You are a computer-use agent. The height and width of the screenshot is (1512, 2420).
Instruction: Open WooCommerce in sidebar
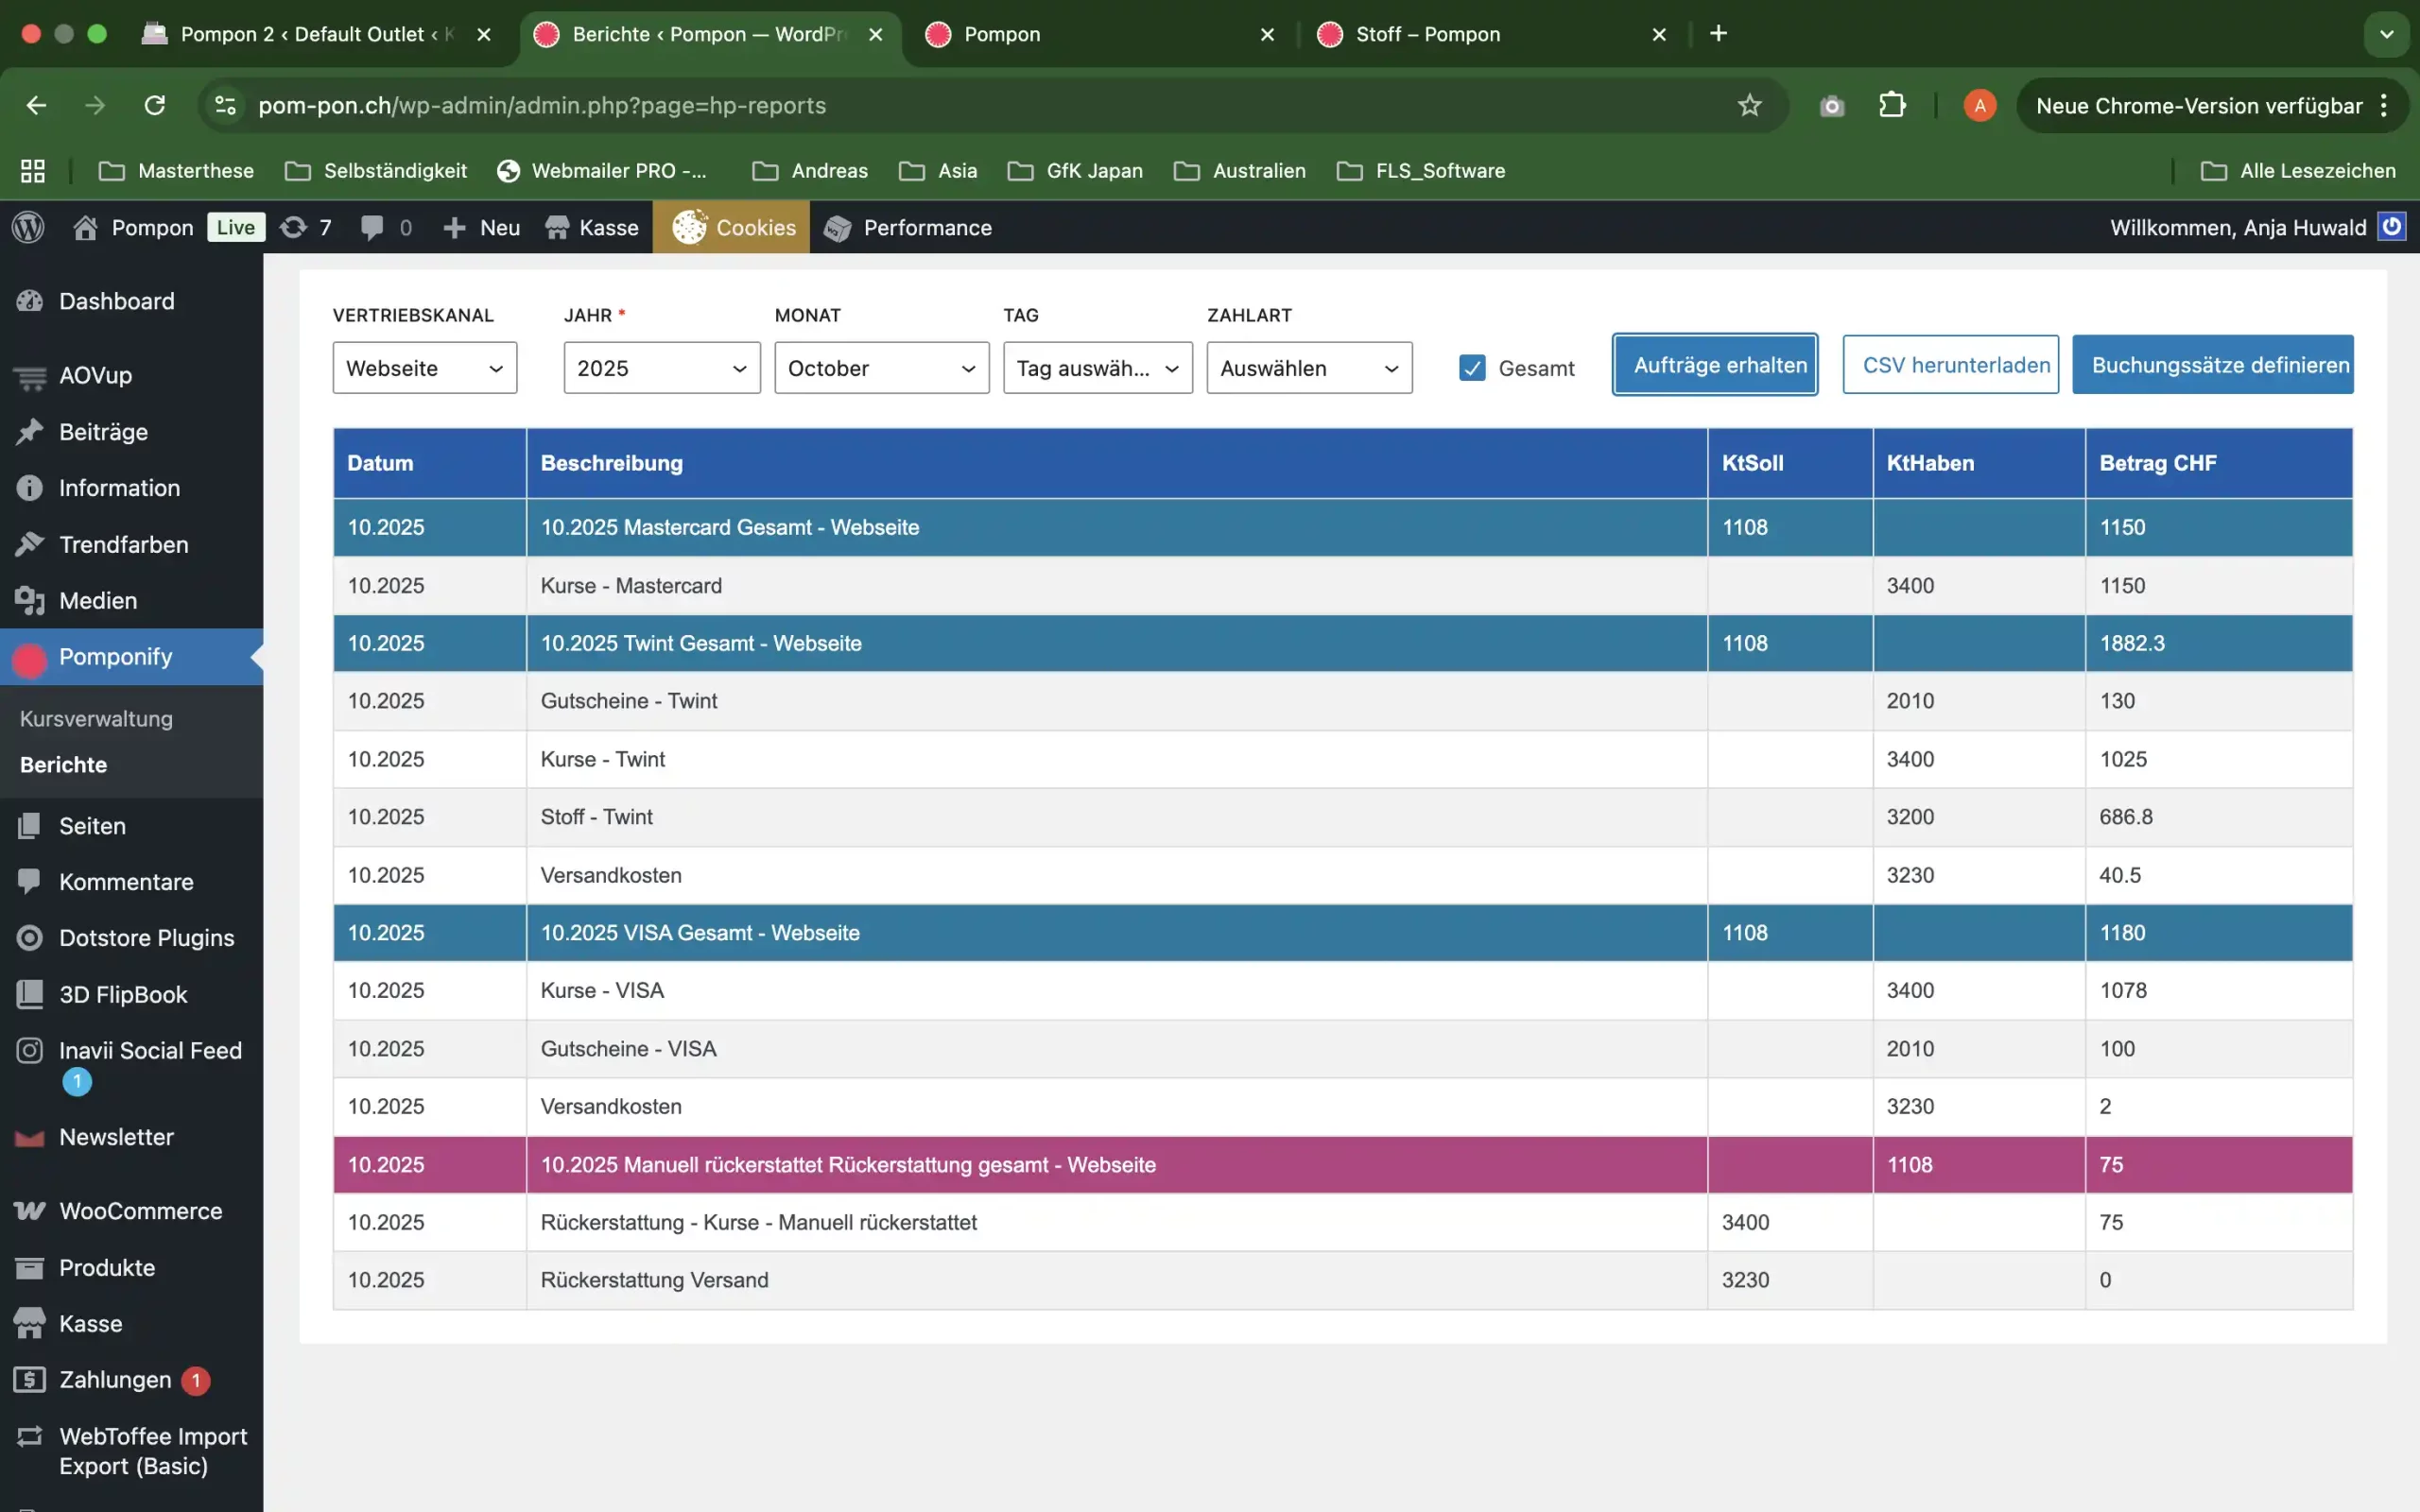[x=140, y=1211]
